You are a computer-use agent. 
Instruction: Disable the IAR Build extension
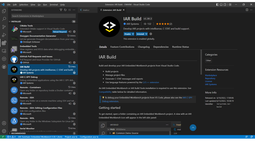[x=127, y=34]
